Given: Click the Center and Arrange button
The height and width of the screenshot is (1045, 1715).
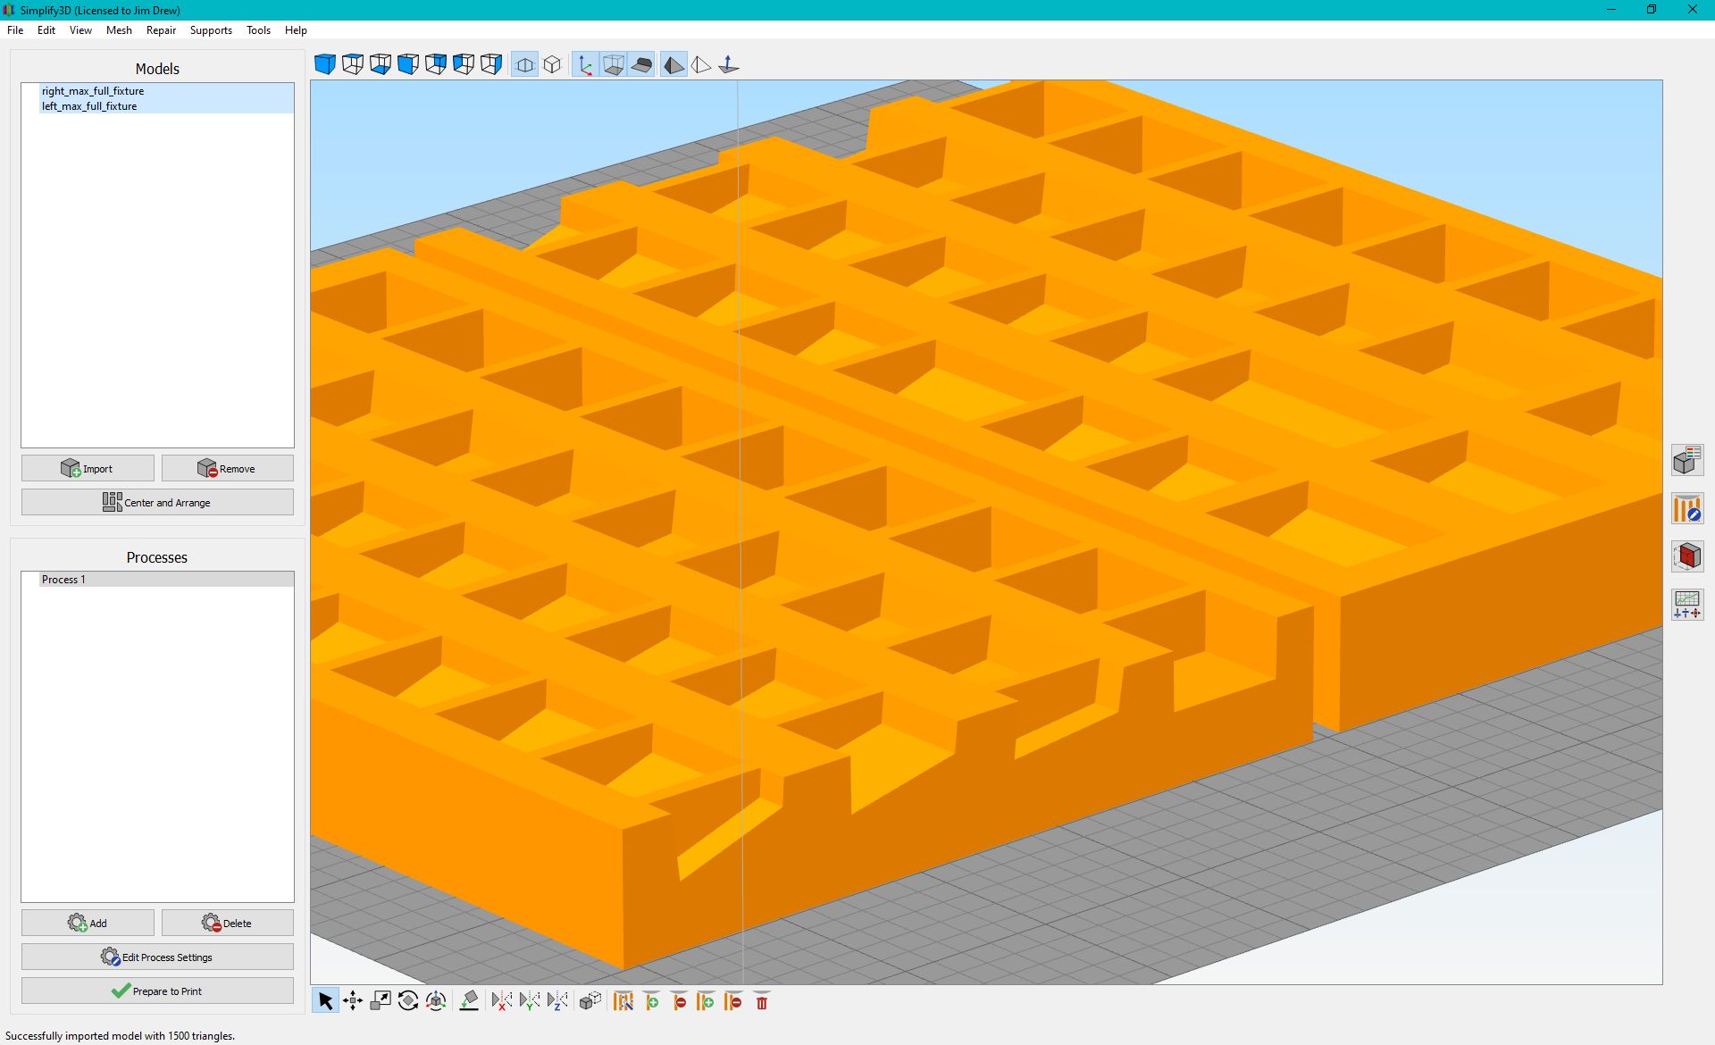Looking at the screenshot, I should click(157, 502).
